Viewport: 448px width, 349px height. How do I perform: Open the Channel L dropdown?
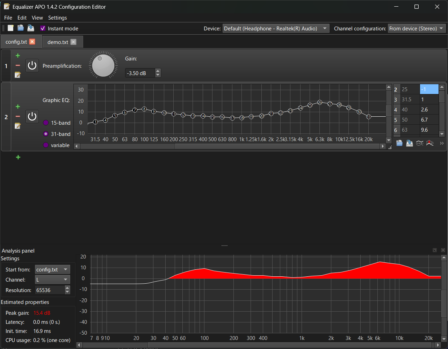tap(53, 279)
